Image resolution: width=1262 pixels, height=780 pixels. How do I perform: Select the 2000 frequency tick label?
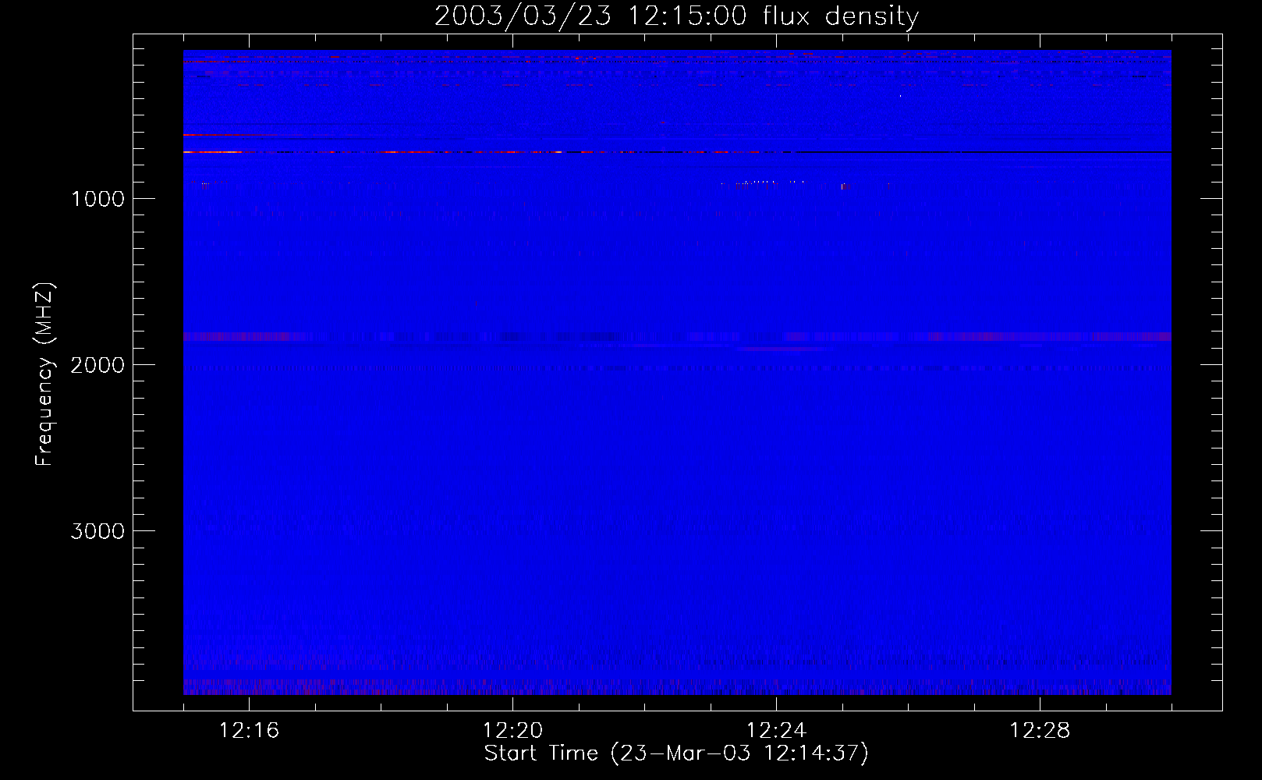pyautogui.click(x=97, y=365)
